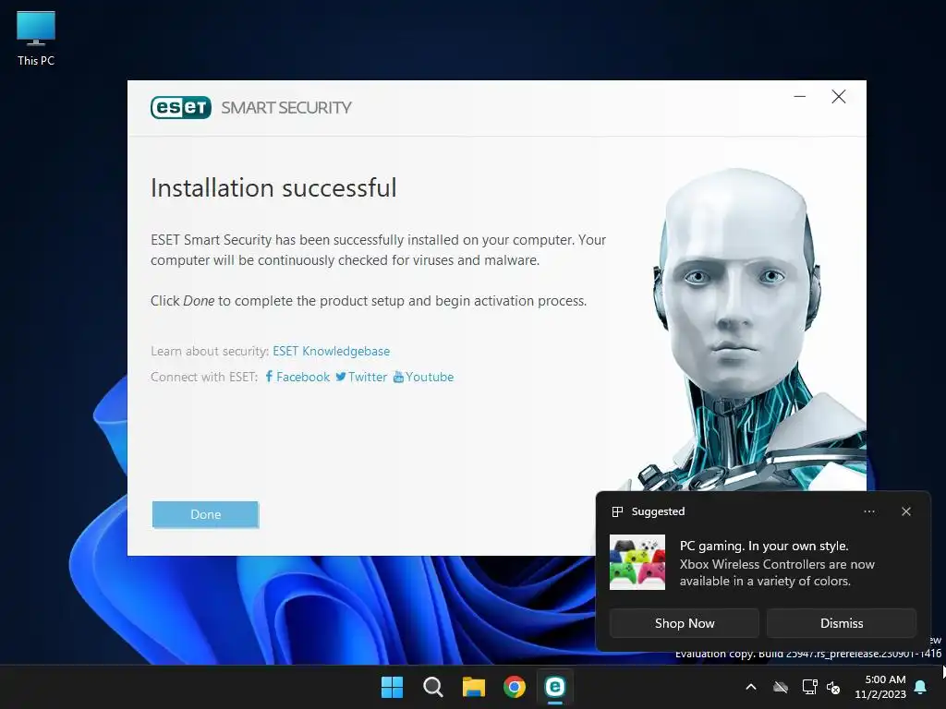Open ESET Twitter link
This screenshot has height=709, width=946.
361,377
